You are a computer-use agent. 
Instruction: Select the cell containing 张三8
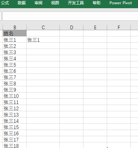(15, 83)
